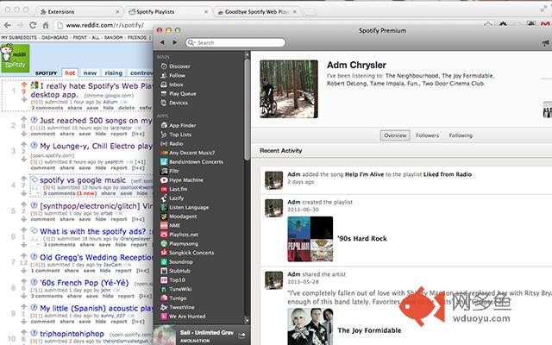Select reddit 'rising' sorting tab
552x345 pixels.
[x=113, y=72]
